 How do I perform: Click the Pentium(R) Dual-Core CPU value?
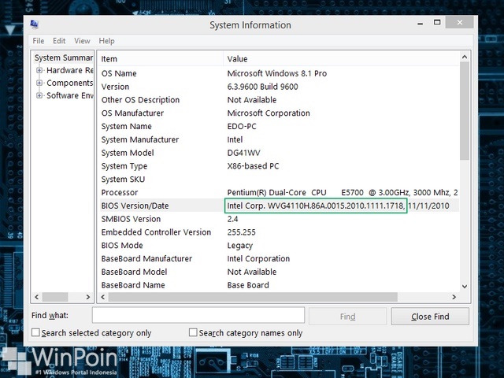343,192
